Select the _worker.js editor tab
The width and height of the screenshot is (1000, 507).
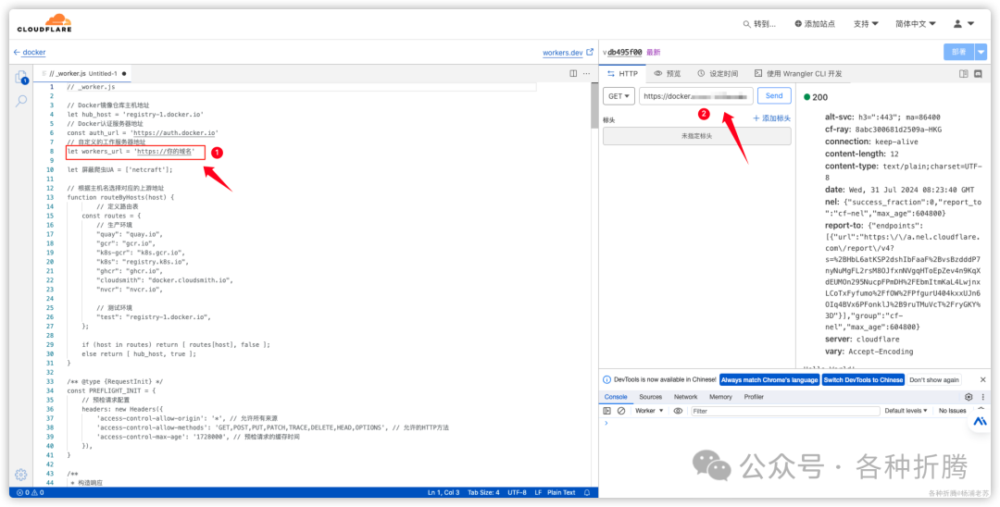click(x=83, y=73)
